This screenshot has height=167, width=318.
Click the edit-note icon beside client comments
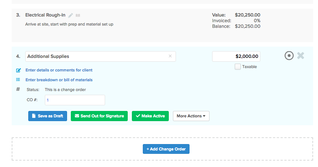pos(18,70)
